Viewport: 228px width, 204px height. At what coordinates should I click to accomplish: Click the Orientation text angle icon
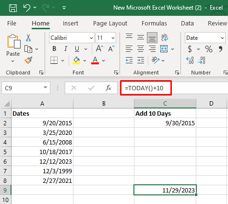click(156, 60)
